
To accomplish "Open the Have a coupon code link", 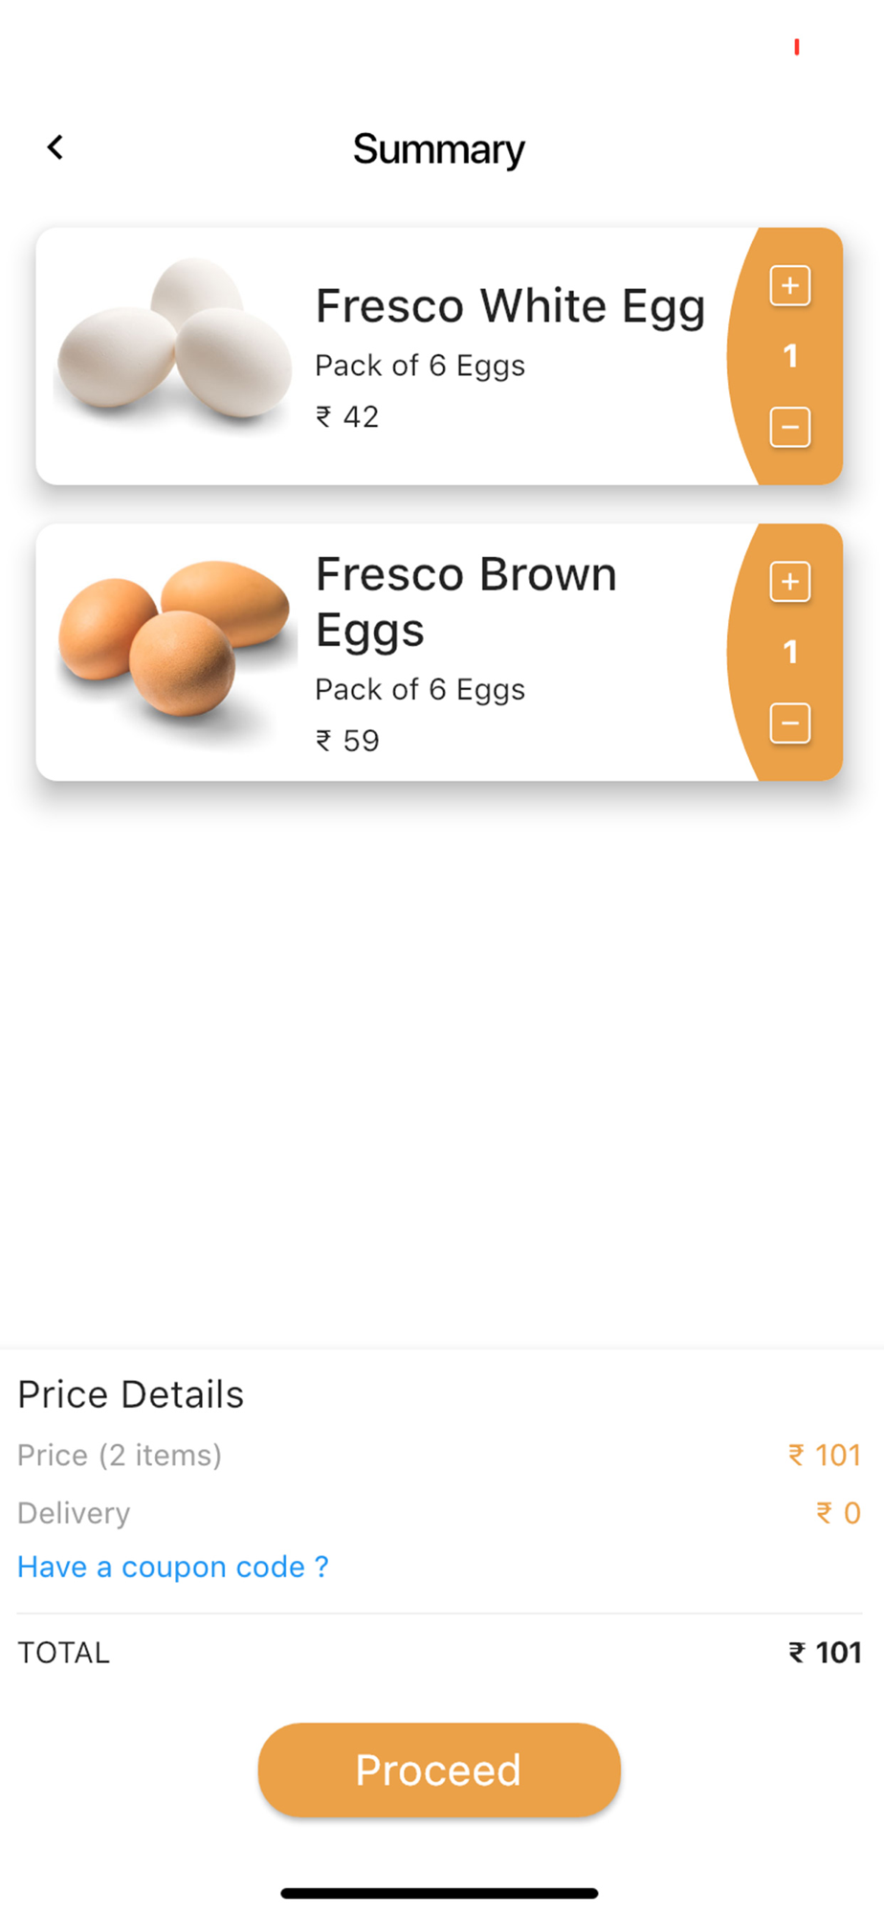I will (173, 1567).
